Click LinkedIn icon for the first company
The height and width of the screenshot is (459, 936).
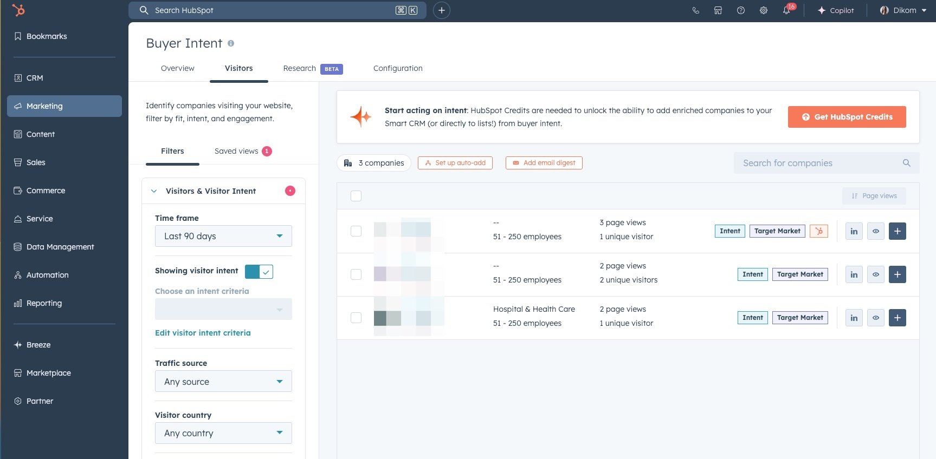pos(854,231)
